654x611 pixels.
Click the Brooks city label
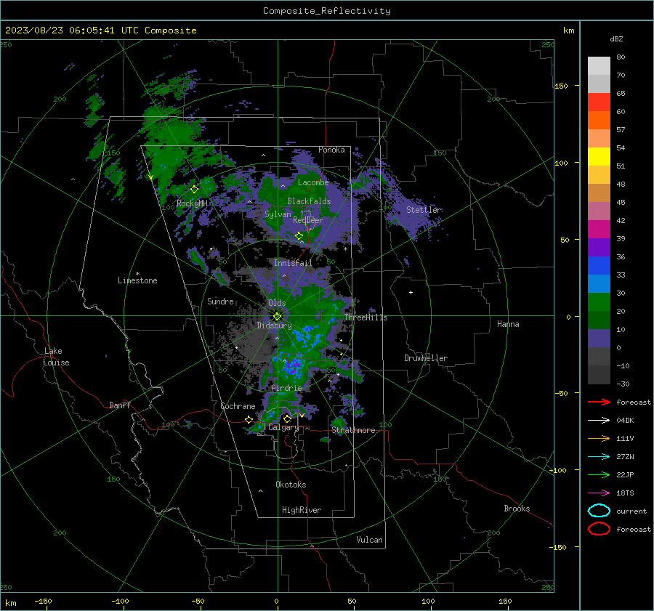tap(517, 509)
